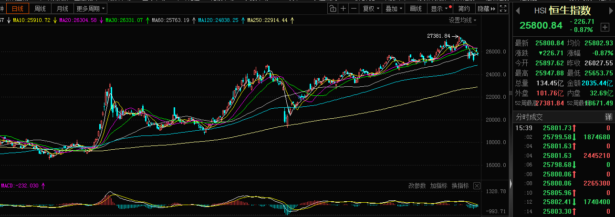This screenshot has height=217, width=615.
Task: Zoom in chart with plus icon
Action: (343, 9)
